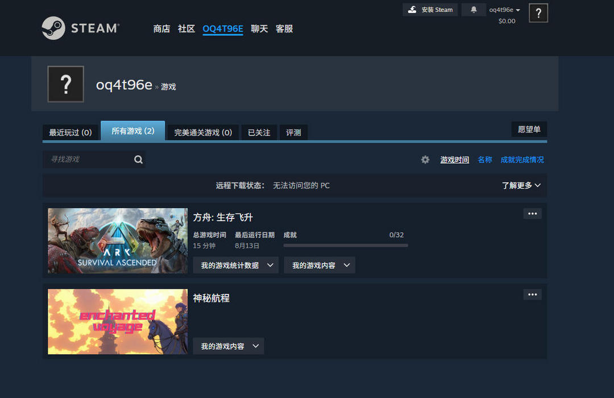Click the profile question-mark avatar
614x398 pixels.
tap(65, 84)
